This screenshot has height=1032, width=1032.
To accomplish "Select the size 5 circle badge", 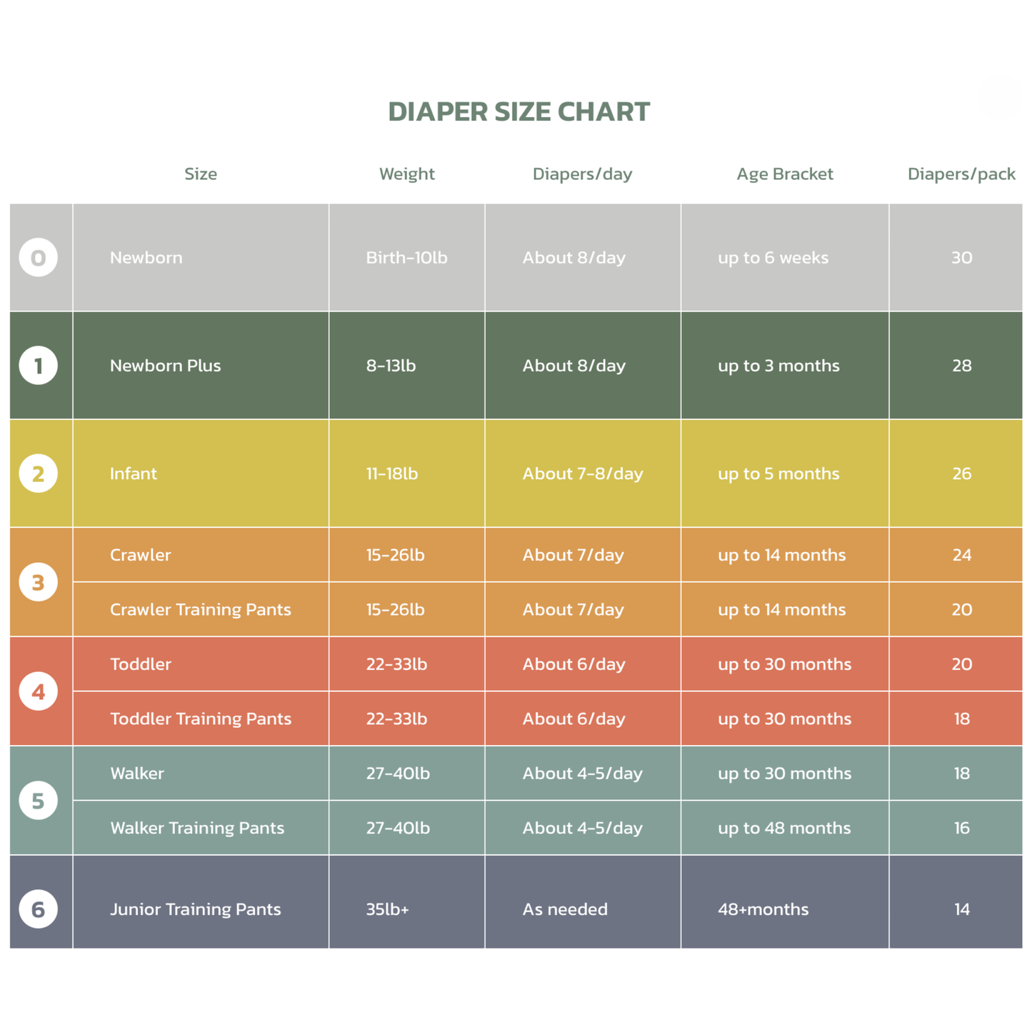I will tap(39, 801).
